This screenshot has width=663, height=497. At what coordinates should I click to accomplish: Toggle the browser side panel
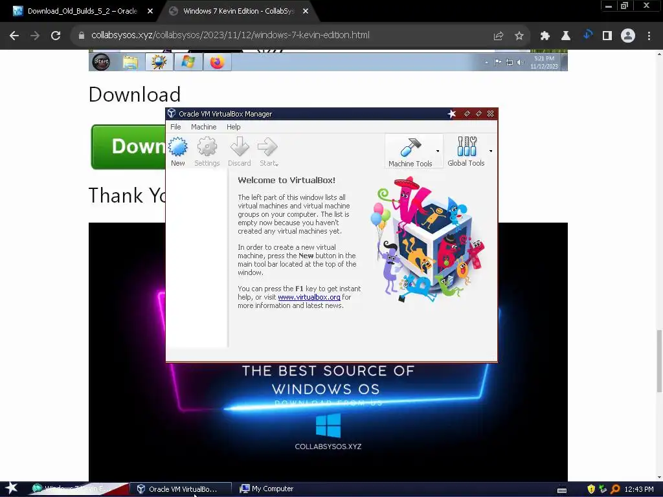[607, 36]
